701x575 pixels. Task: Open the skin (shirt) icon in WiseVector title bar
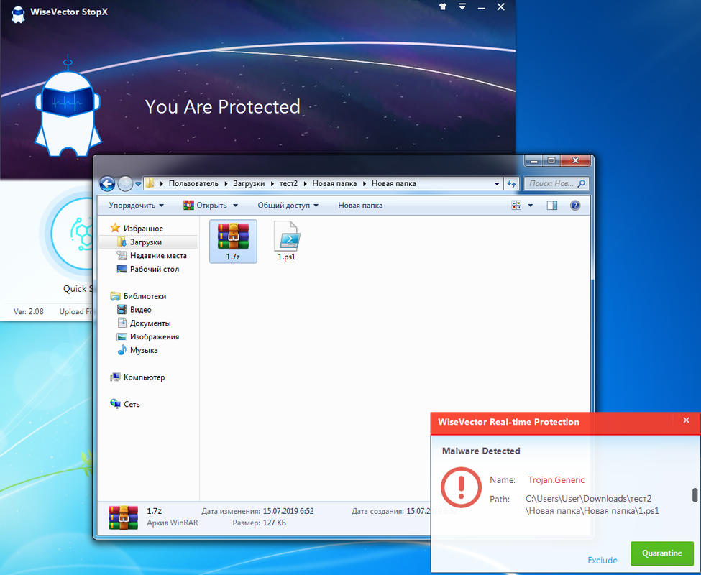point(443,6)
